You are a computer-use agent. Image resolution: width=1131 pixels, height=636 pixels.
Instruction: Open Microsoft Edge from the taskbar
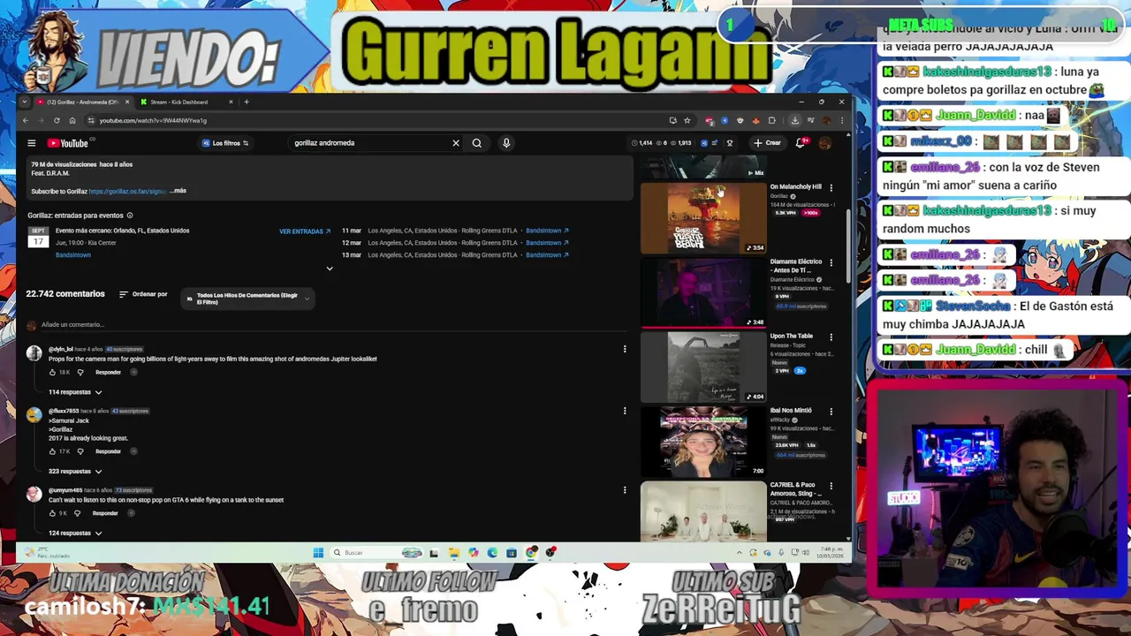pyautogui.click(x=492, y=553)
